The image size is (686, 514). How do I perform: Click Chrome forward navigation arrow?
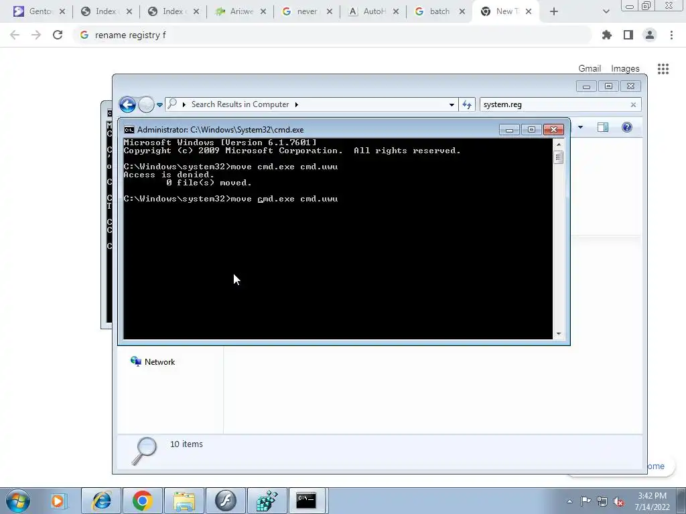(x=36, y=35)
